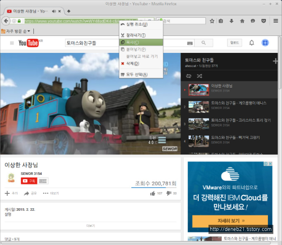Like the video with thumbs-up

(153, 193)
